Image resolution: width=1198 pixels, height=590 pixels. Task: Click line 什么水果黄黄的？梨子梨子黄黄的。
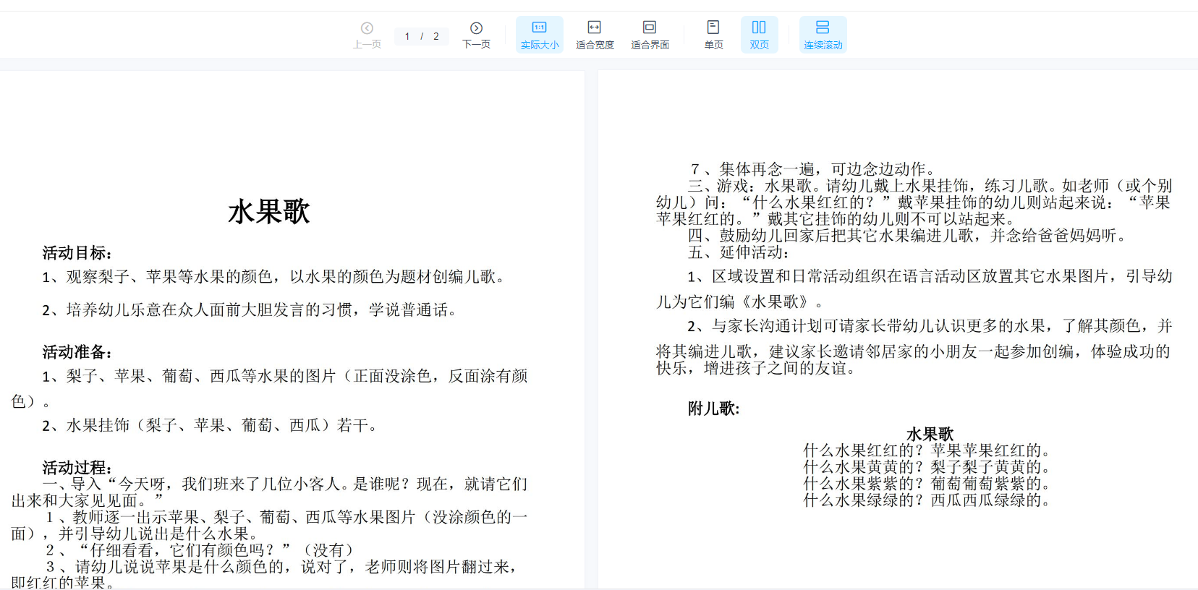tap(927, 467)
